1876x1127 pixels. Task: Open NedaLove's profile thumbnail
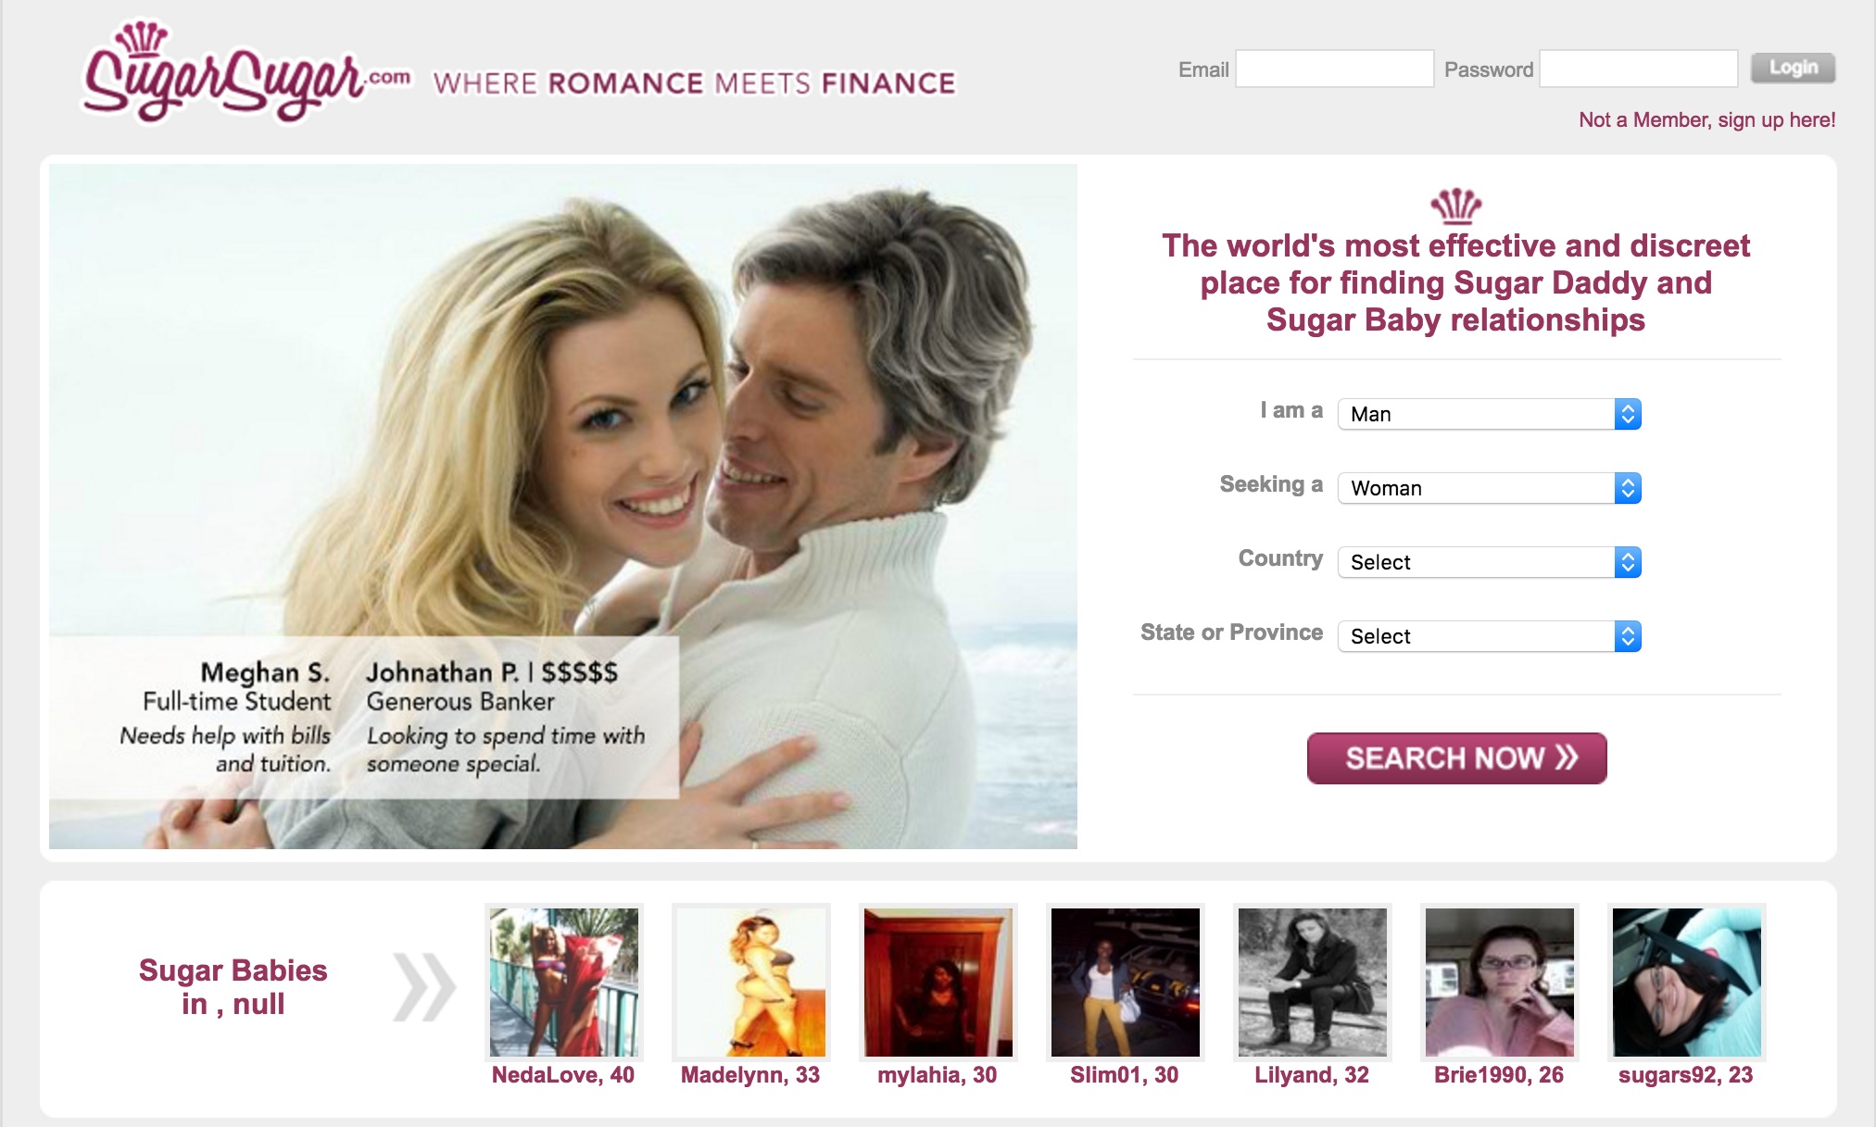pyautogui.click(x=563, y=983)
